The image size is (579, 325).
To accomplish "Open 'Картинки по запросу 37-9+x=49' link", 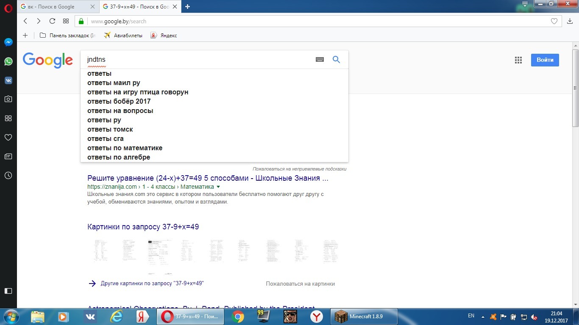I will click(143, 227).
